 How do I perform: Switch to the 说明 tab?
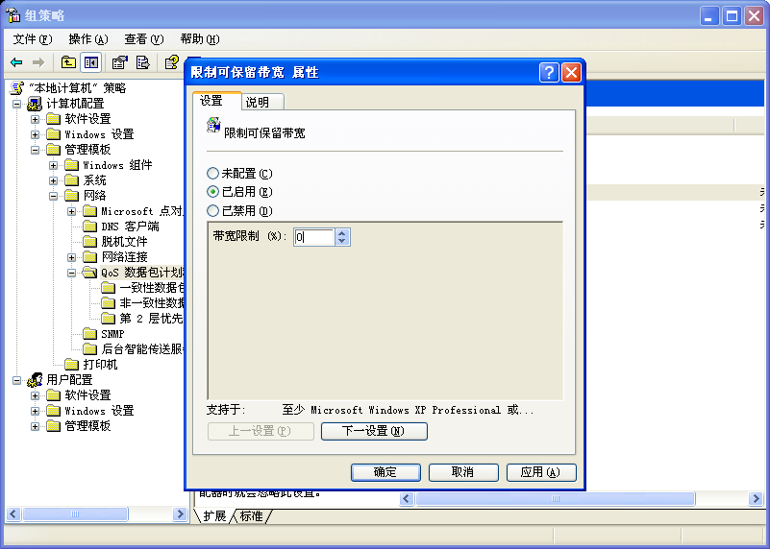click(257, 102)
